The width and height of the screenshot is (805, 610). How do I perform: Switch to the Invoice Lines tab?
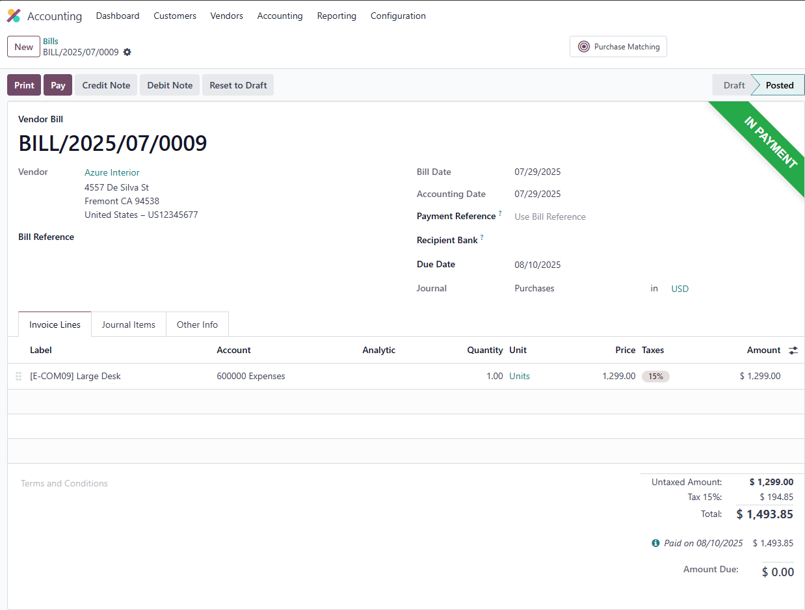point(55,325)
